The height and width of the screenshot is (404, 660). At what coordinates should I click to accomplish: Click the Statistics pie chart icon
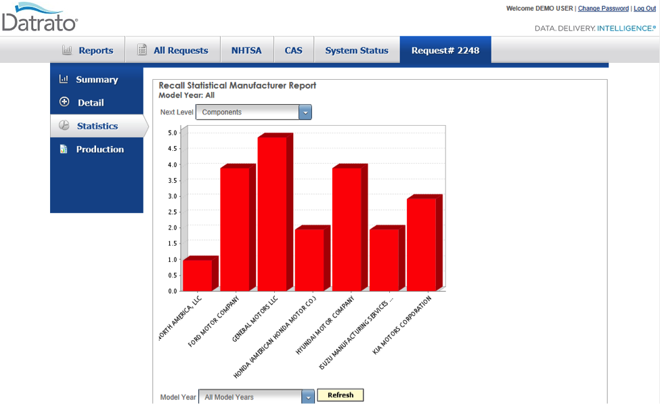click(64, 125)
